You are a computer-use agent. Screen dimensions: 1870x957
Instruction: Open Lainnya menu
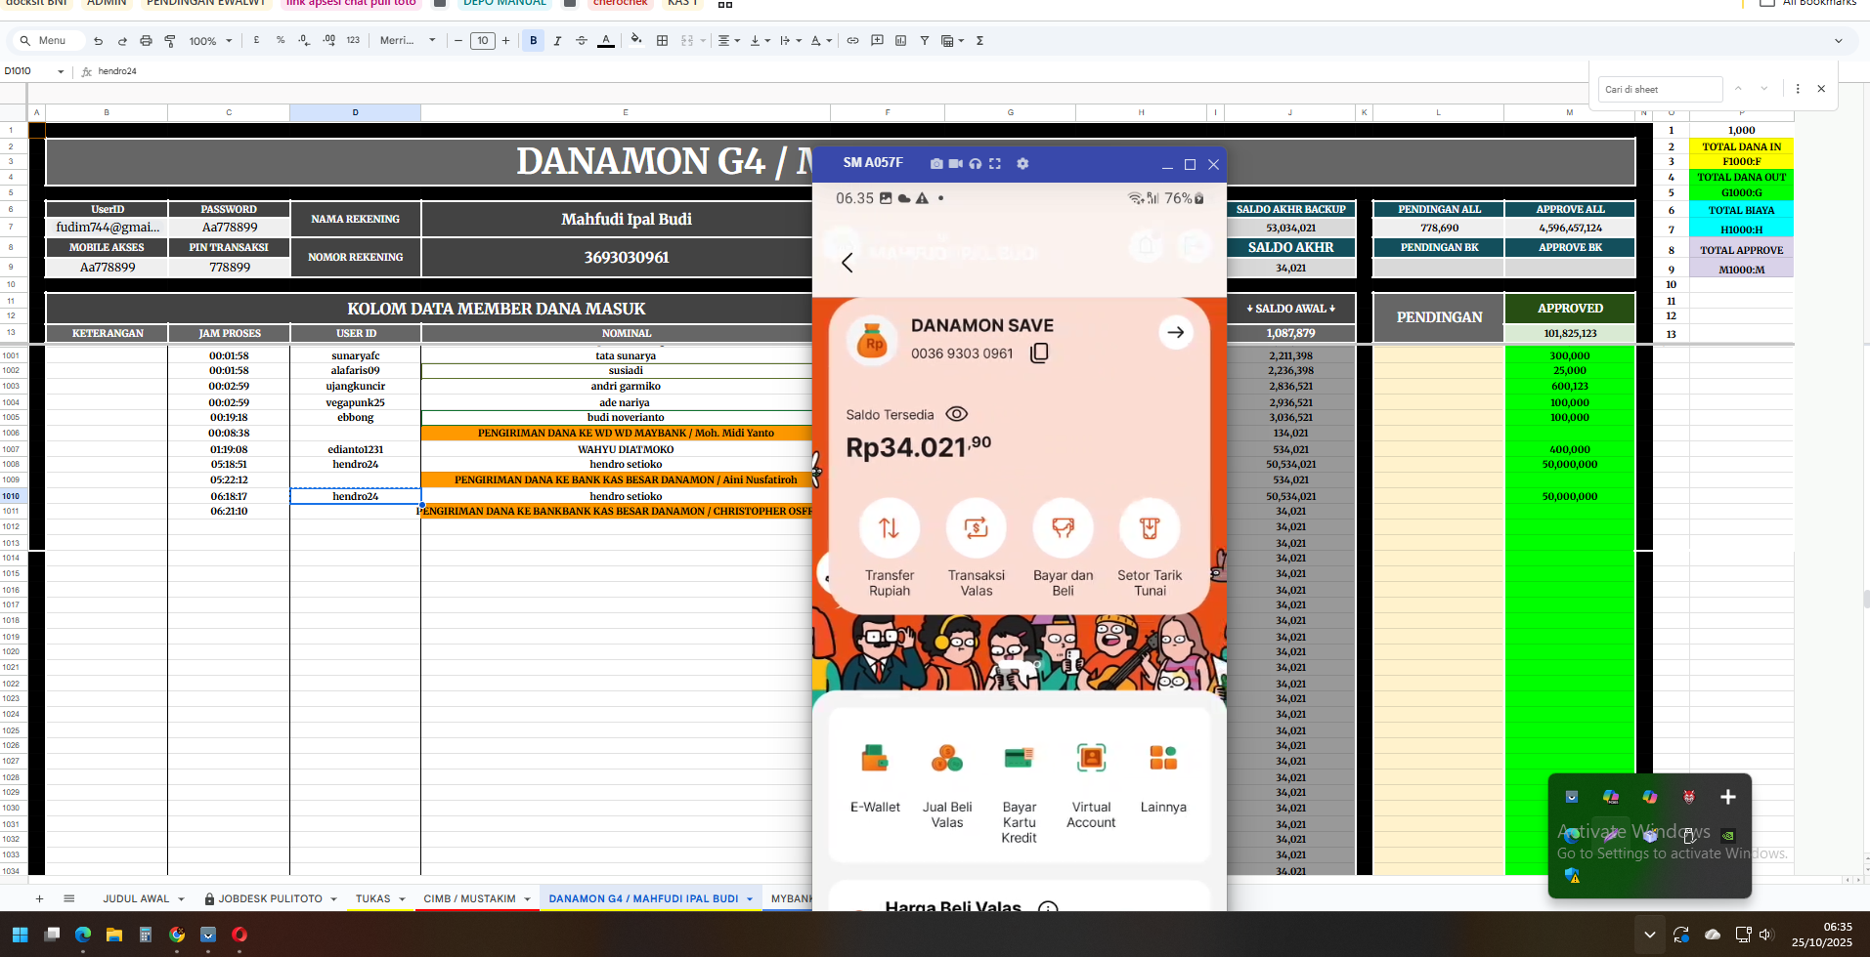point(1163,778)
